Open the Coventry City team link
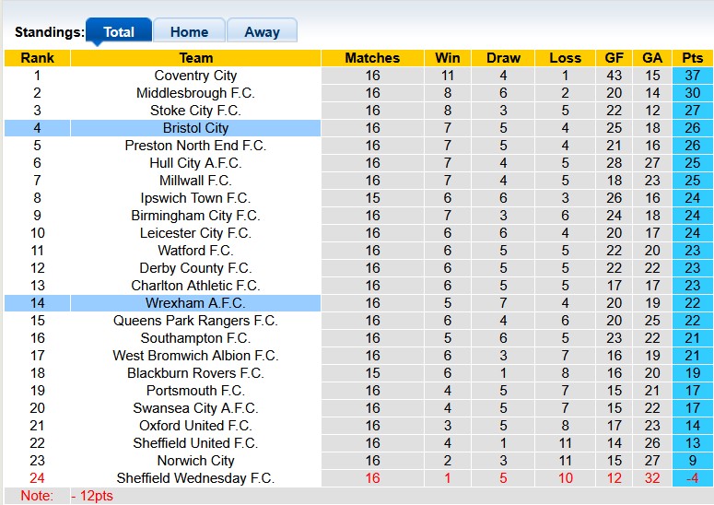Viewport: 714px width, 505px height. point(195,76)
